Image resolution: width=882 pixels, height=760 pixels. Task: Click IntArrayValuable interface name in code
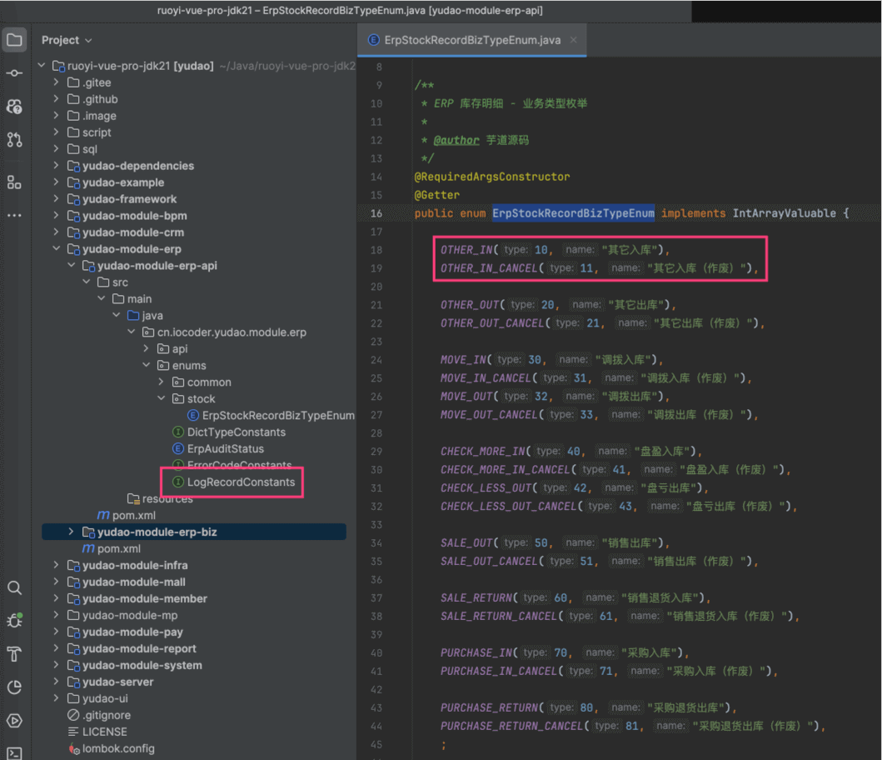[784, 213]
